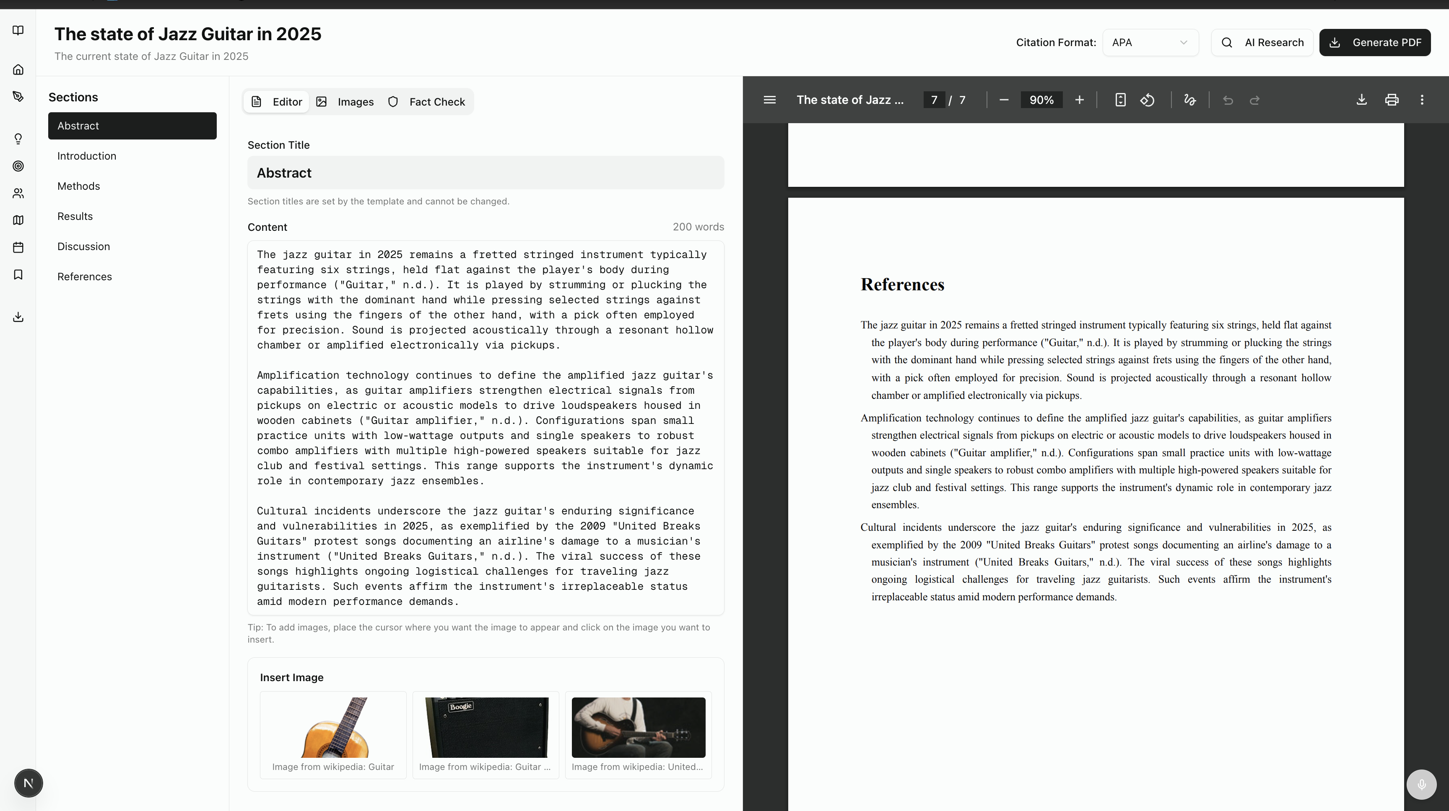Open PDF viewer more actions menu
This screenshot has height=811, width=1449.
pyautogui.click(x=1422, y=100)
